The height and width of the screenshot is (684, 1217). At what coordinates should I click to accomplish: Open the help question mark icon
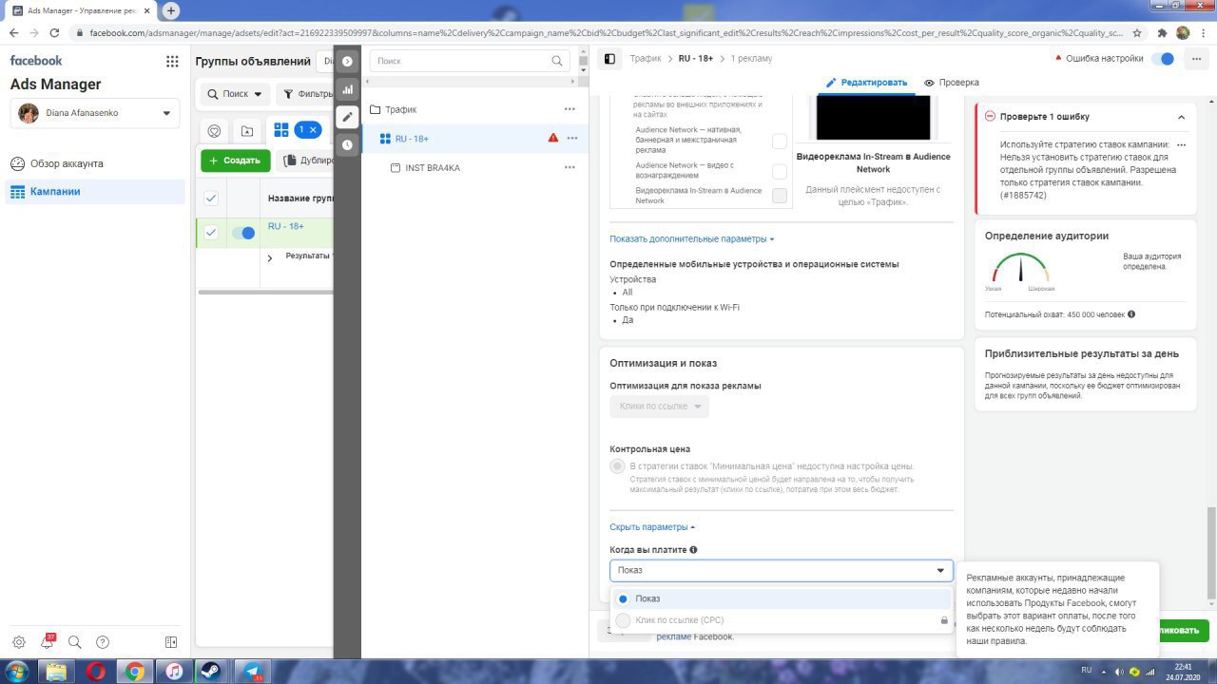click(103, 642)
